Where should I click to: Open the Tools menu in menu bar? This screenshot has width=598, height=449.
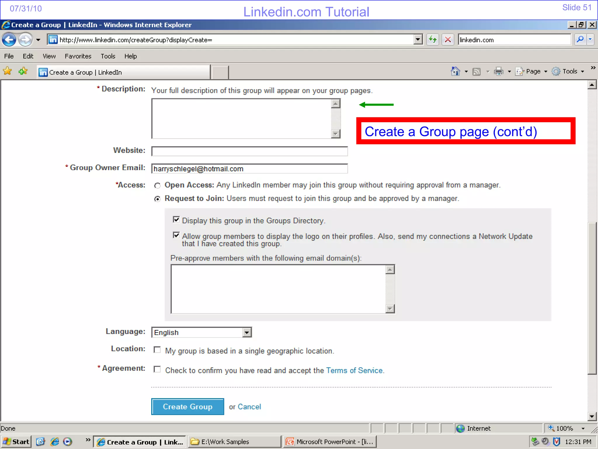(108, 56)
